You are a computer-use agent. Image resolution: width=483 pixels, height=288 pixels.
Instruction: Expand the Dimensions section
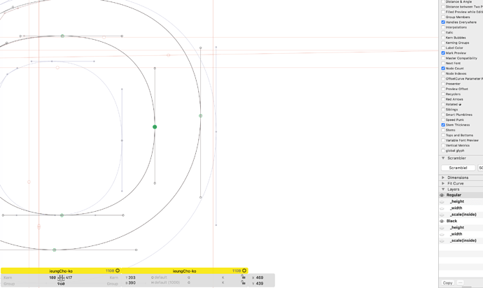coord(443,178)
